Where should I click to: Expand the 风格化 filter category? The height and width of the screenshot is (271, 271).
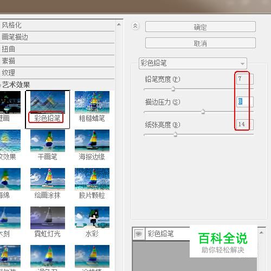pos(57,25)
